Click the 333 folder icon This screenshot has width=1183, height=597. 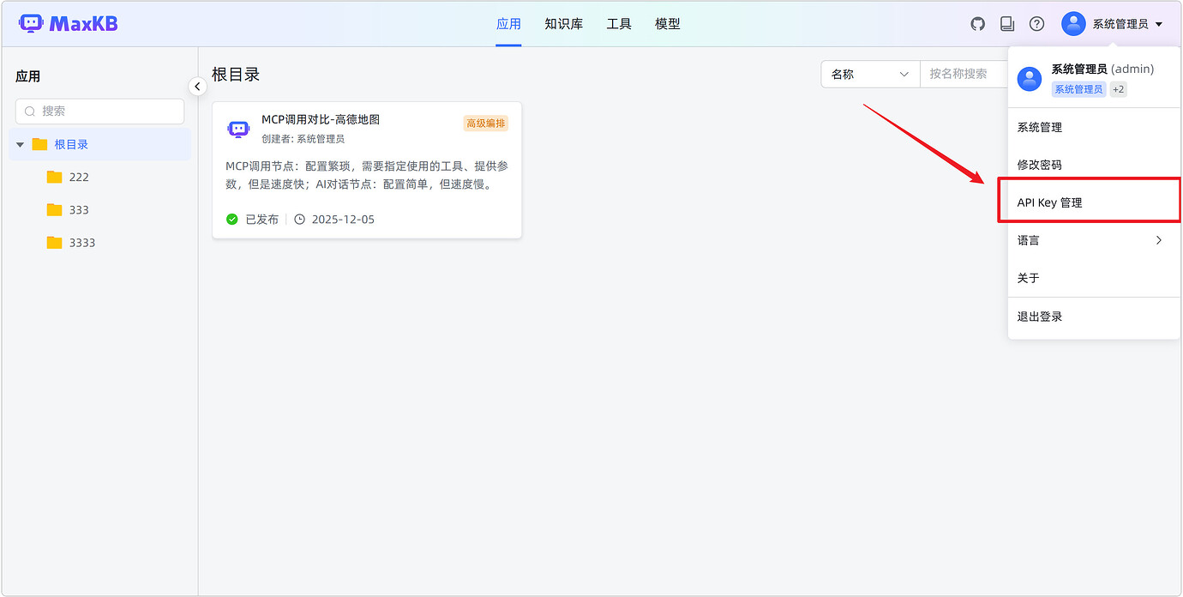point(55,209)
